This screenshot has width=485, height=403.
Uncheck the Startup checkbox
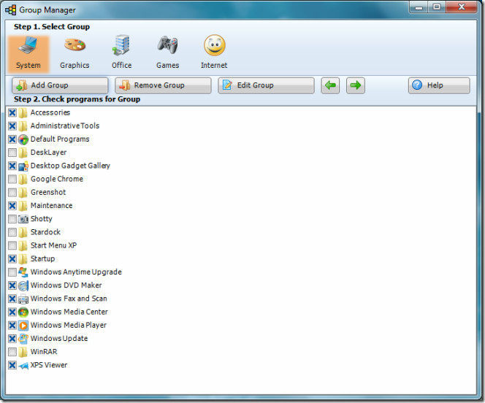click(x=12, y=259)
